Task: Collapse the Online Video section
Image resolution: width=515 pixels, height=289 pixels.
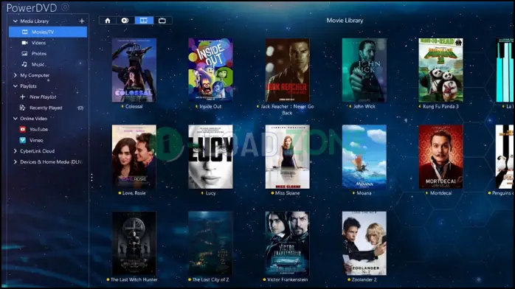Action: pos(15,119)
